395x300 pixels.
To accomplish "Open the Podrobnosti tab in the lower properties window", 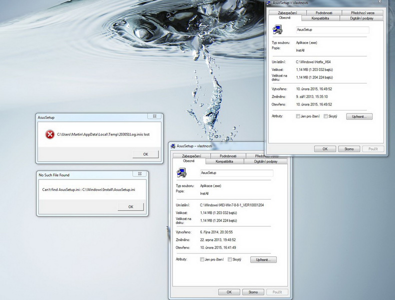I will click(228, 156).
